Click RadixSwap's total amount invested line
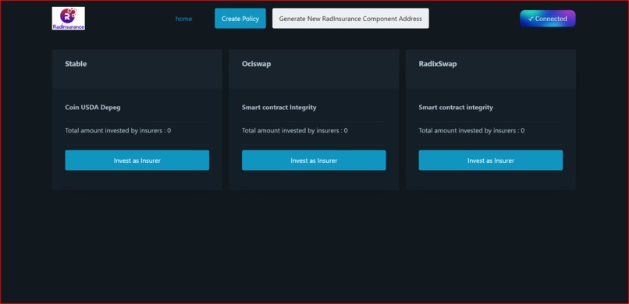 tap(471, 131)
